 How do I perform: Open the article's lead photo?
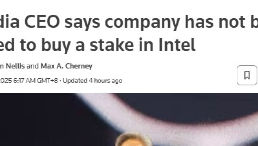[x=129, y=120]
